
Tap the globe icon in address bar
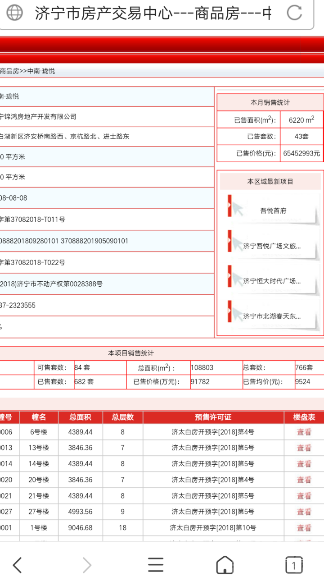[x=14, y=13]
